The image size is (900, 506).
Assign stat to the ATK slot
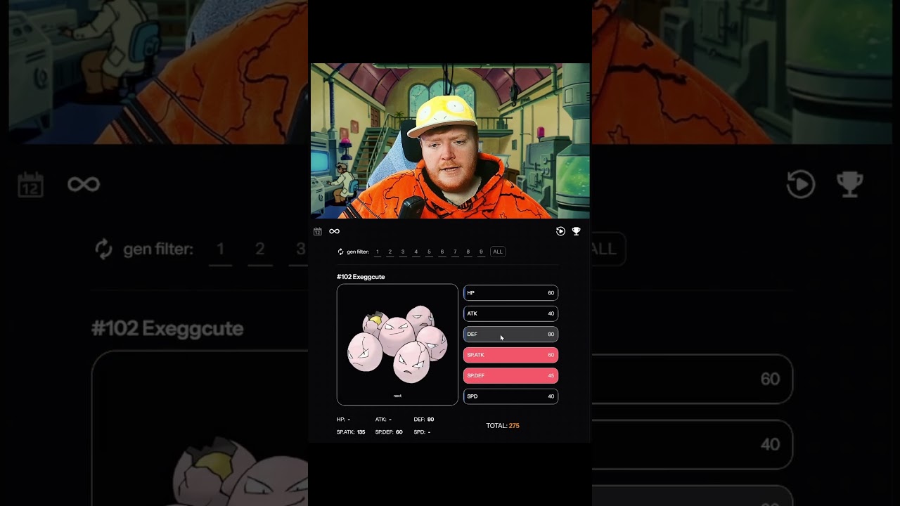tap(510, 313)
